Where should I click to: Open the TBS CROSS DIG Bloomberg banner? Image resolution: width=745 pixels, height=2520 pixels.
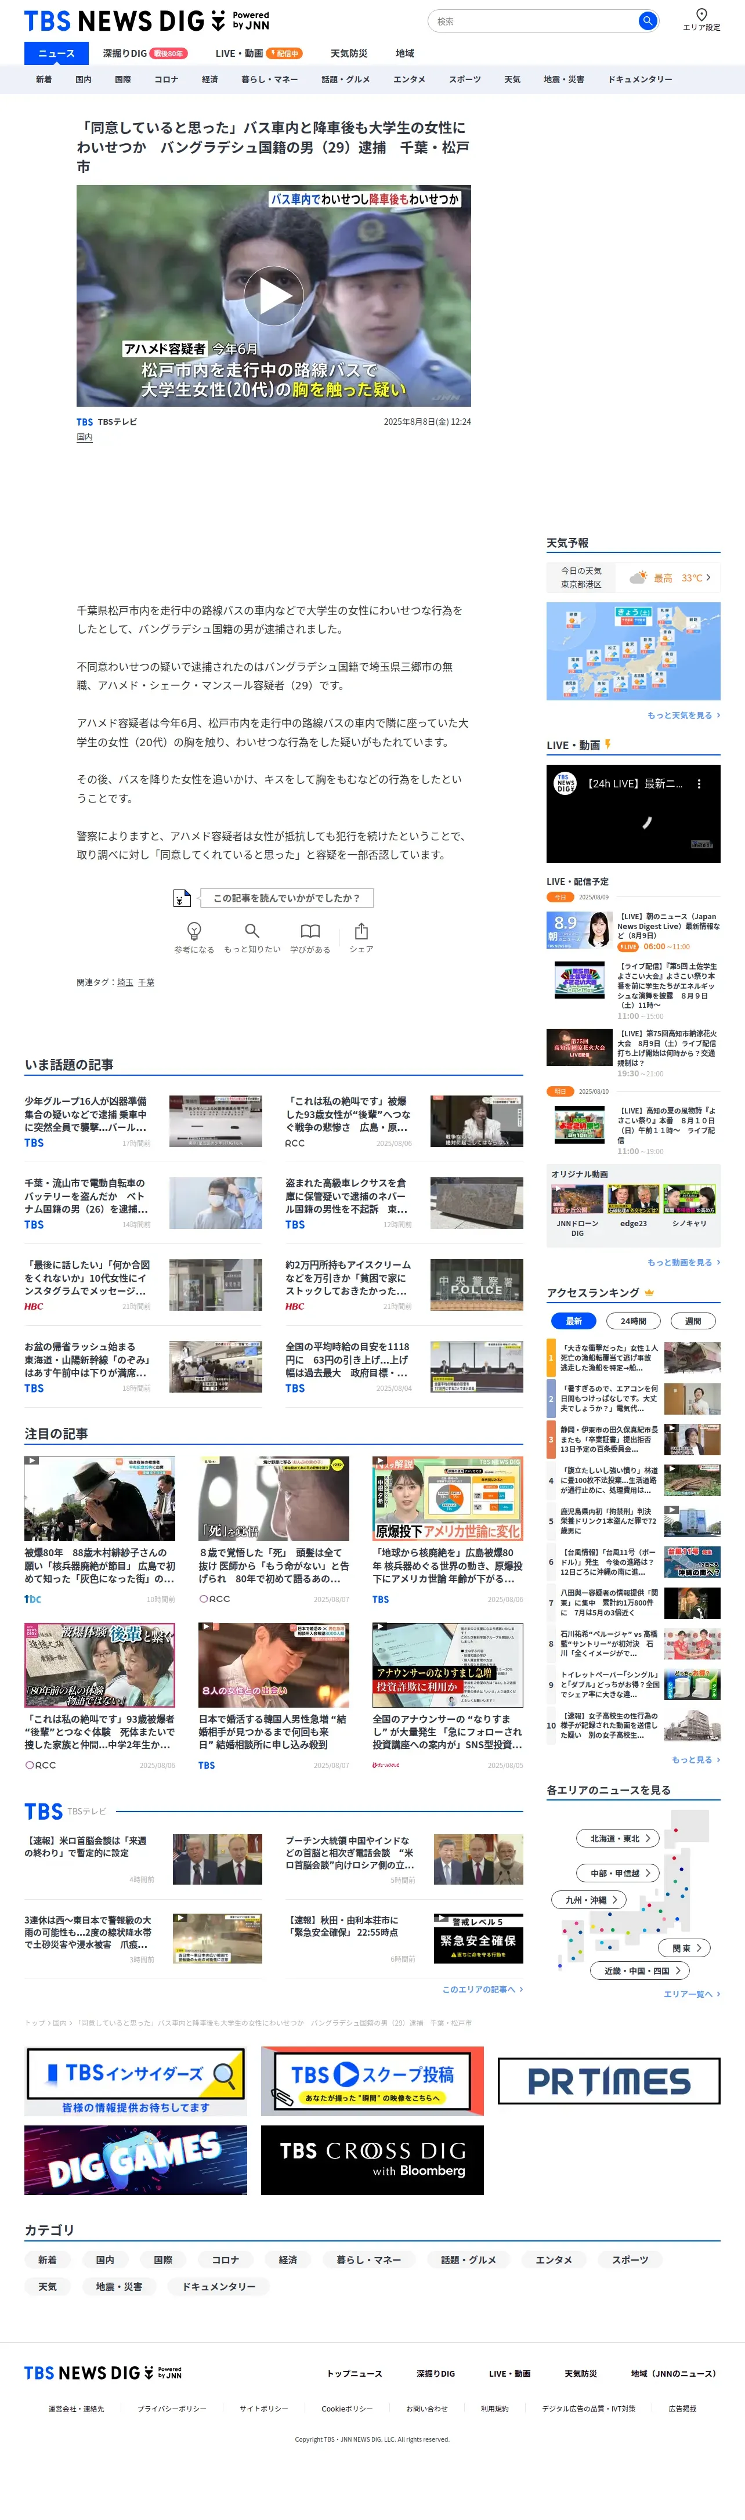(371, 2160)
